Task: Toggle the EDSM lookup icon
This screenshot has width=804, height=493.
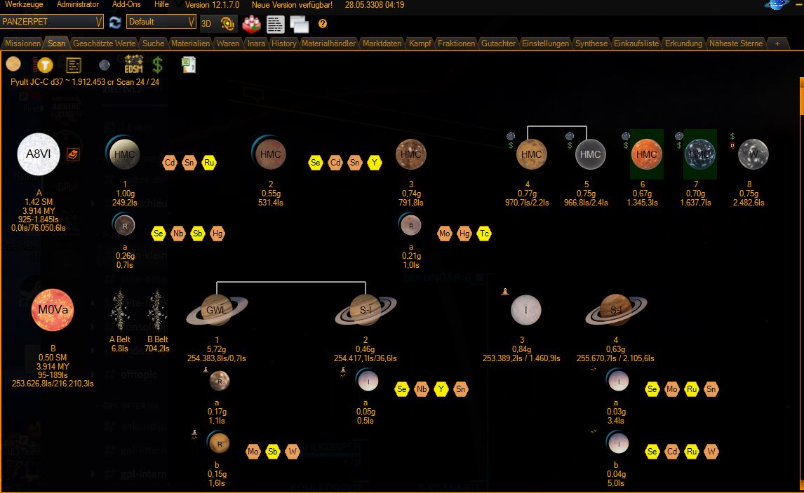Action: [x=133, y=65]
